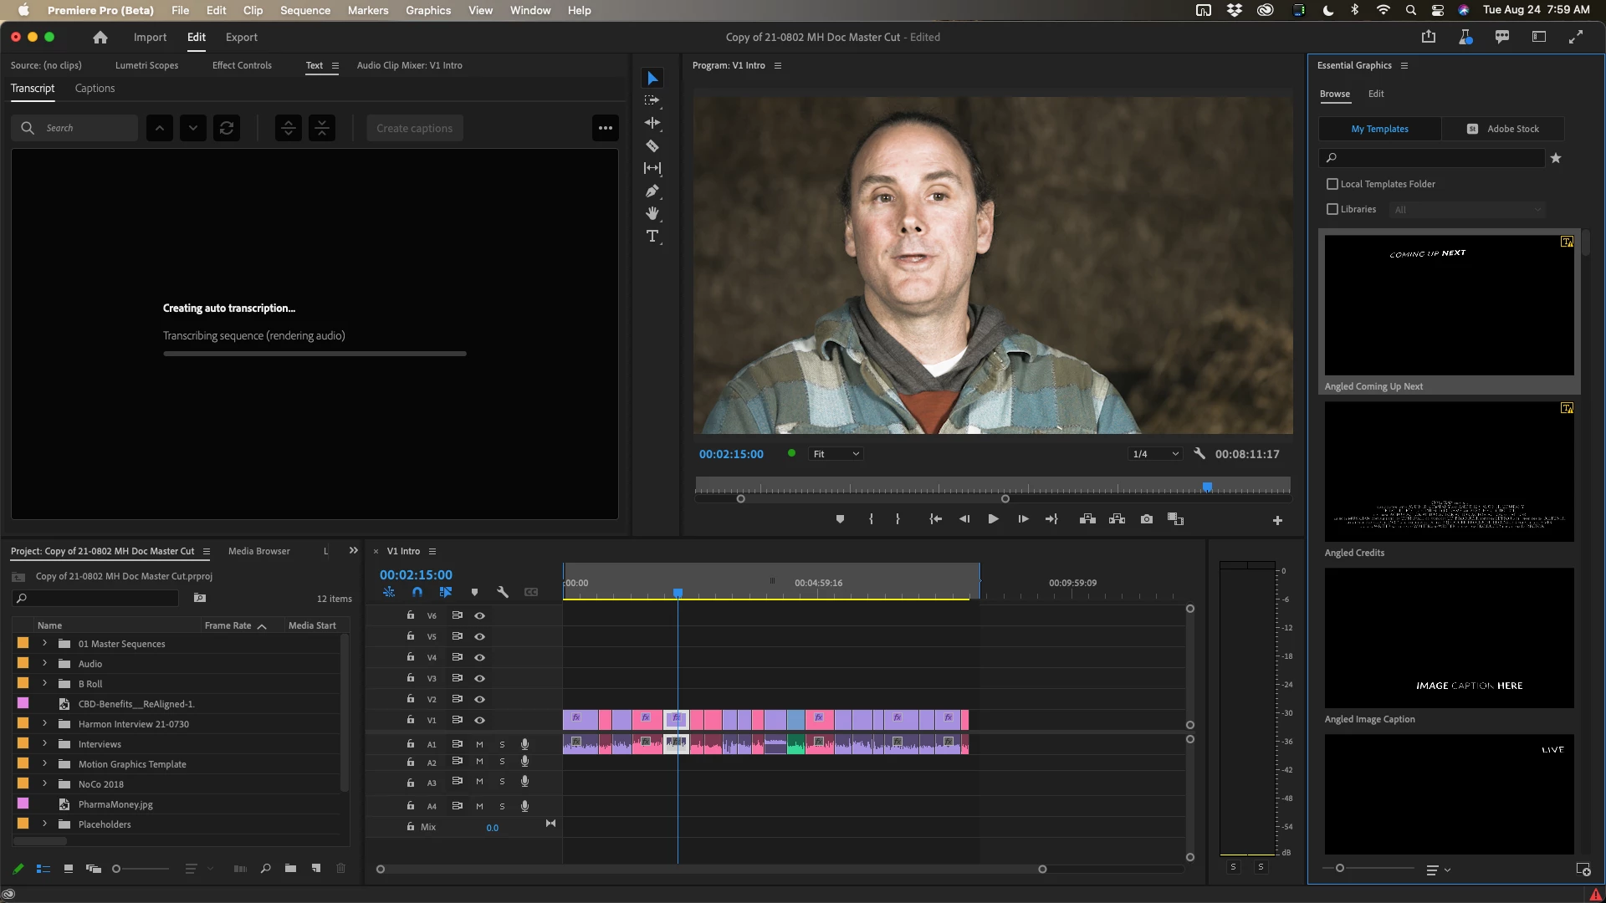Open the Sequence menu
Viewport: 1606px width, 903px height.
304,10
